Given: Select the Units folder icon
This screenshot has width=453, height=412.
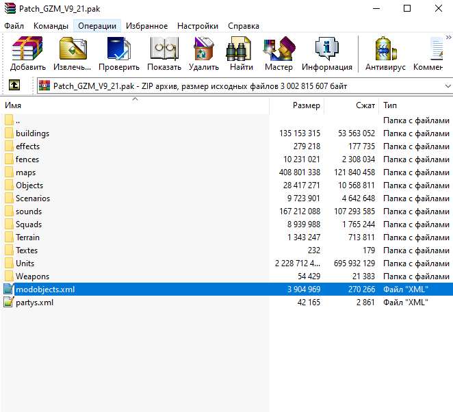Looking at the screenshot, I should (x=9, y=263).
